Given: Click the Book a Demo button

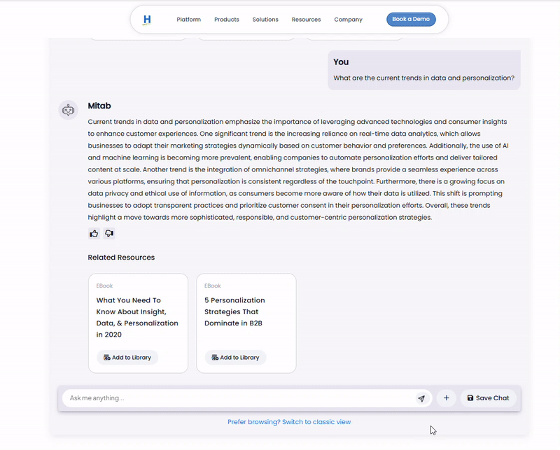Looking at the screenshot, I should [x=411, y=20].
